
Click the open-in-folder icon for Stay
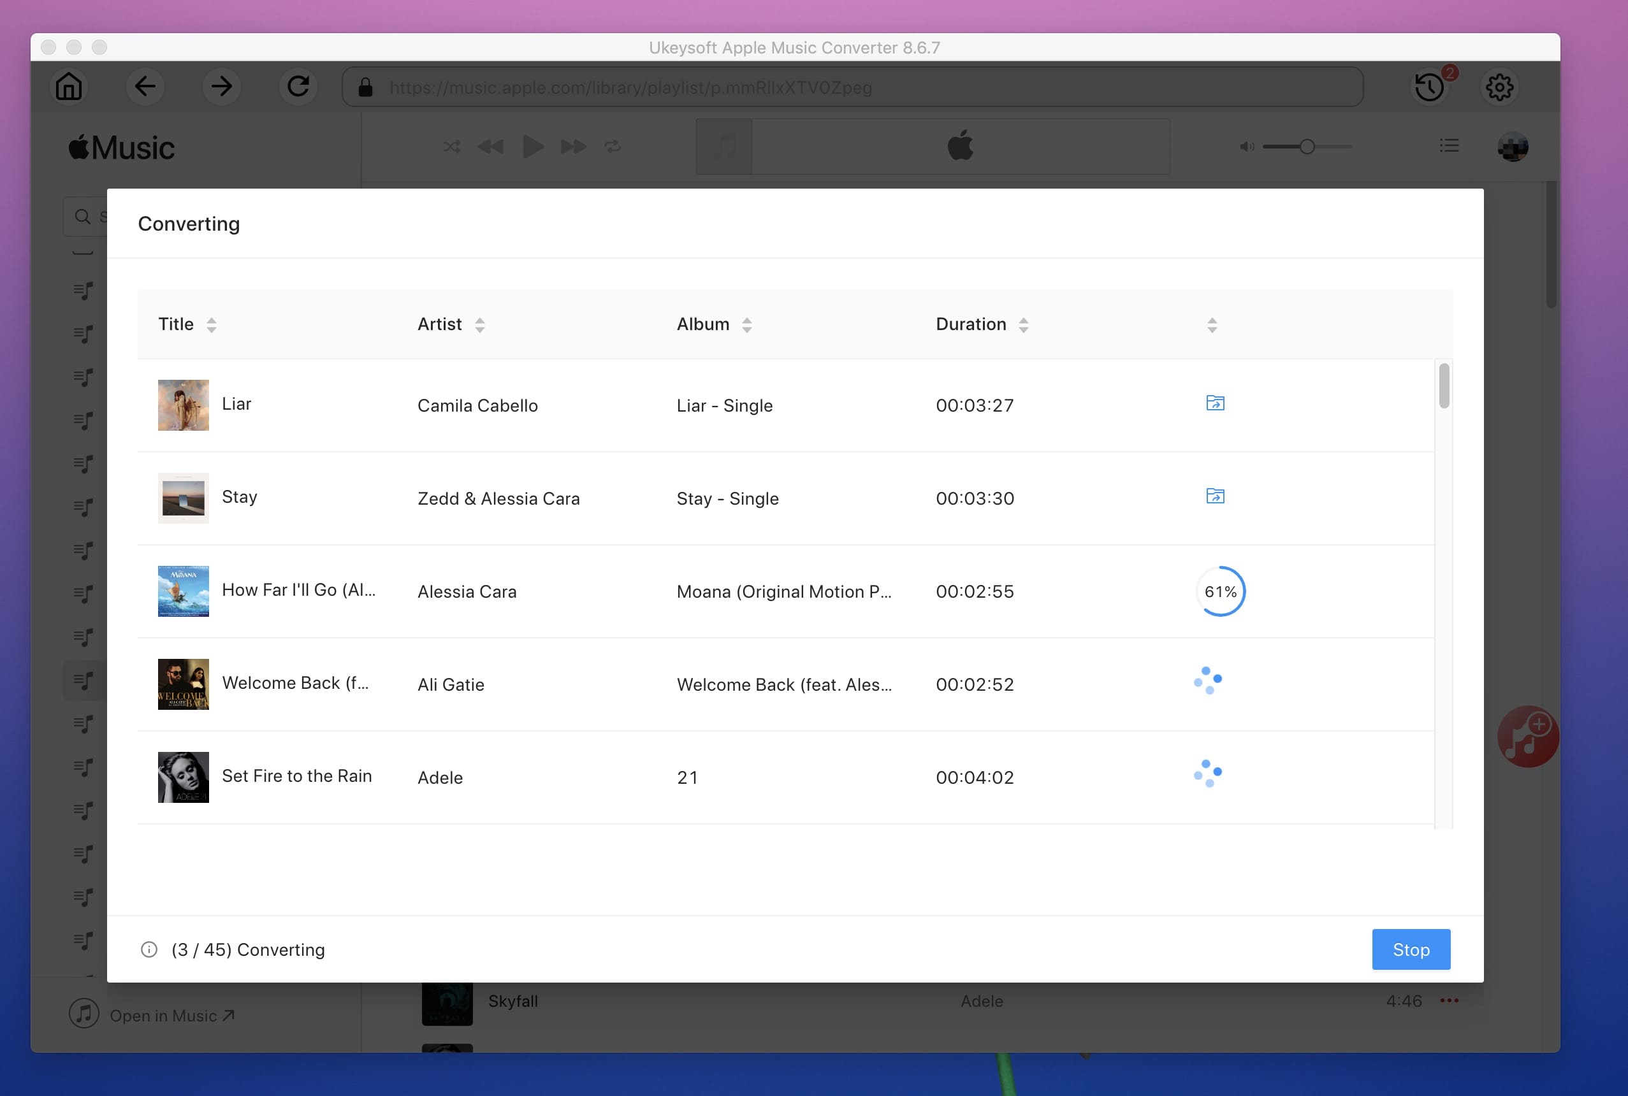click(x=1214, y=495)
